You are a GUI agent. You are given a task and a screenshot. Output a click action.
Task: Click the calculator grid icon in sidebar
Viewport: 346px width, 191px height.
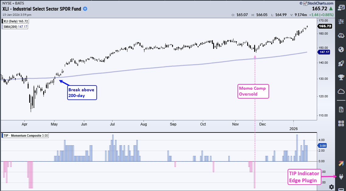coord(341,123)
